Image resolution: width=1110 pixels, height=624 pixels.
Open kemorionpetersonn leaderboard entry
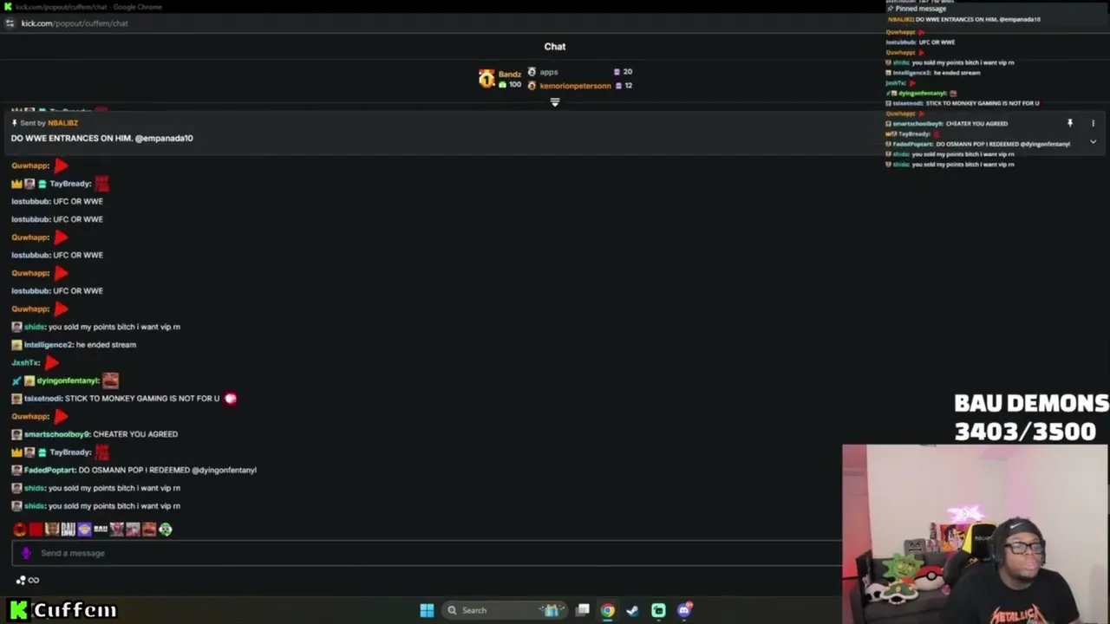point(575,86)
